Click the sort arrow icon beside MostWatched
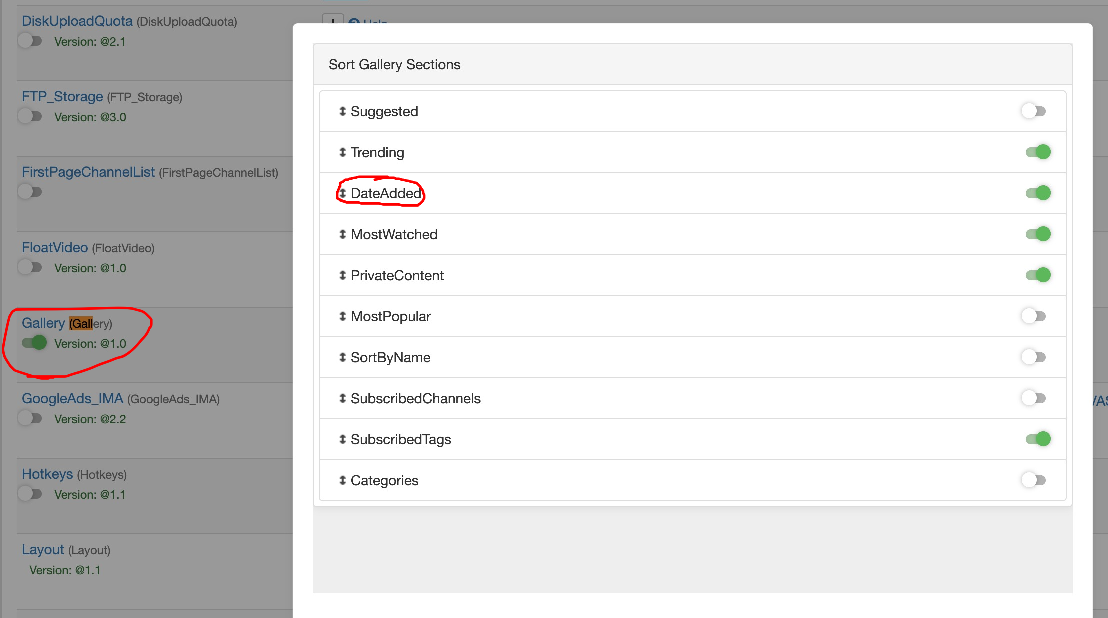The width and height of the screenshot is (1108, 618). [342, 234]
